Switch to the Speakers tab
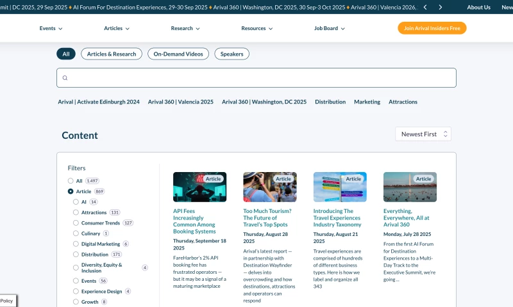 coord(231,54)
